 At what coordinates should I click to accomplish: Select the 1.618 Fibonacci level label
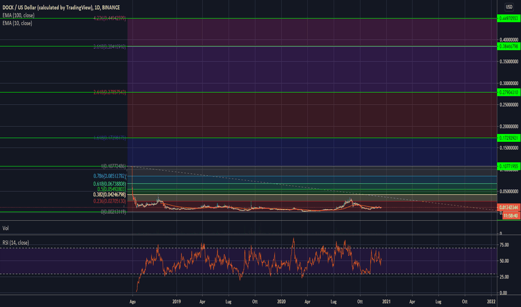tap(110, 138)
